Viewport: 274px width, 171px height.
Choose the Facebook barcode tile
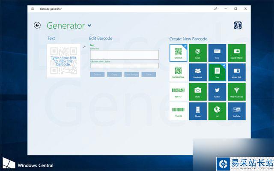click(198, 72)
